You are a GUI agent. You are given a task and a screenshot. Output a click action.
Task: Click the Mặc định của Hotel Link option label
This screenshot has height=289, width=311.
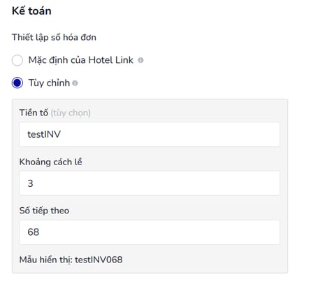point(81,60)
